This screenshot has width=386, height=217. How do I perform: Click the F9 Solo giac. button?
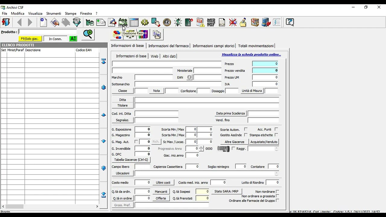tap(30, 39)
